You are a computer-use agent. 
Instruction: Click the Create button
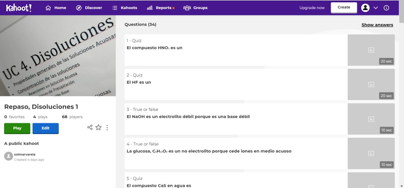pos(344,7)
